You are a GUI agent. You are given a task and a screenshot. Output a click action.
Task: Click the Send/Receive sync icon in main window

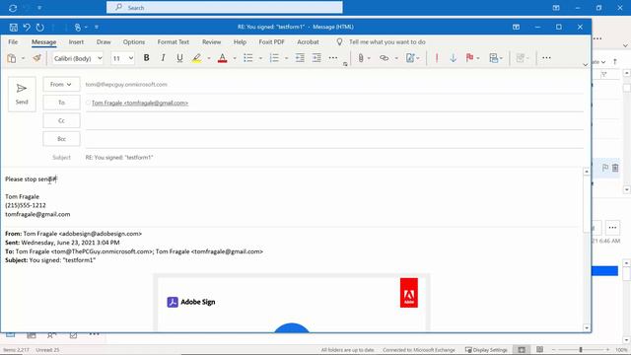(13, 8)
